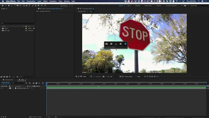209x118 pixels.
Task: Open the 1 View layout dropdown
Action: (140, 77)
